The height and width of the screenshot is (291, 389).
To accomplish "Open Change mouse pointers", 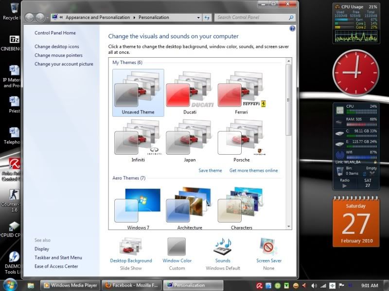I will click(x=58, y=55).
